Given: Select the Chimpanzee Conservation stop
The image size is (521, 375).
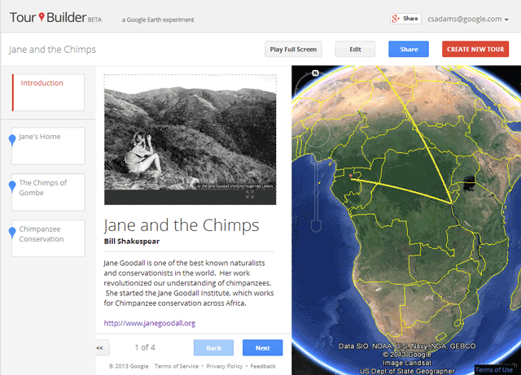Looking at the screenshot, I should coord(48,238).
